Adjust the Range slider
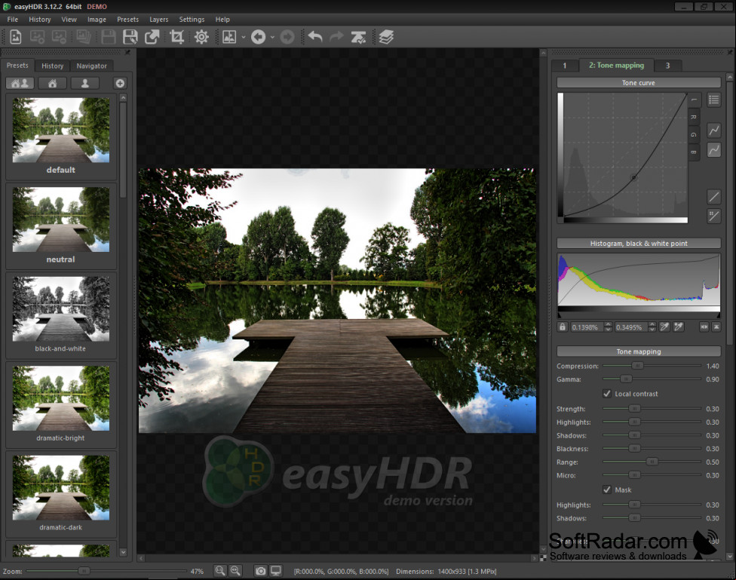 point(652,462)
